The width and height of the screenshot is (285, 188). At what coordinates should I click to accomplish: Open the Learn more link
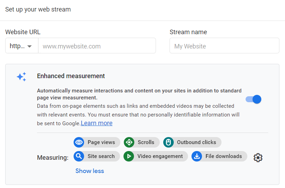pyautogui.click(x=97, y=123)
